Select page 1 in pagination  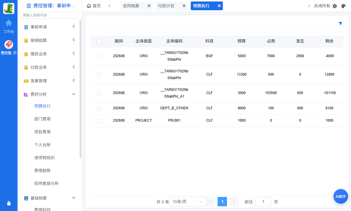(222, 202)
